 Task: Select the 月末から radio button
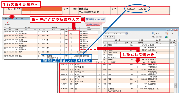pyautogui.click(x=105, y=37)
